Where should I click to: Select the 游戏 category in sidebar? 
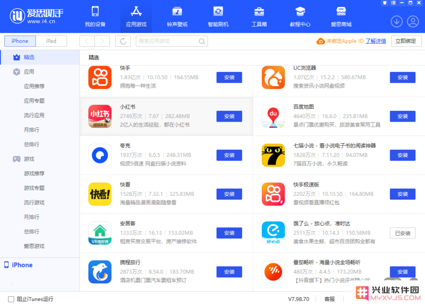coord(40,159)
